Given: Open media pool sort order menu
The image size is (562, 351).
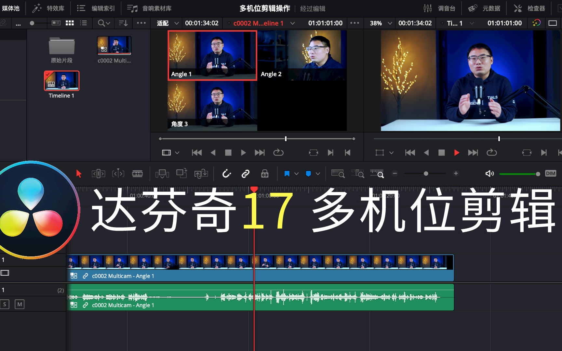Looking at the screenshot, I should coord(123,23).
